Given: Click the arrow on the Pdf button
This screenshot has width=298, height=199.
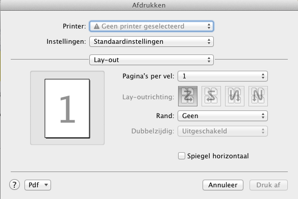Looking at the screenshot, I should click(x=46, y=185).
